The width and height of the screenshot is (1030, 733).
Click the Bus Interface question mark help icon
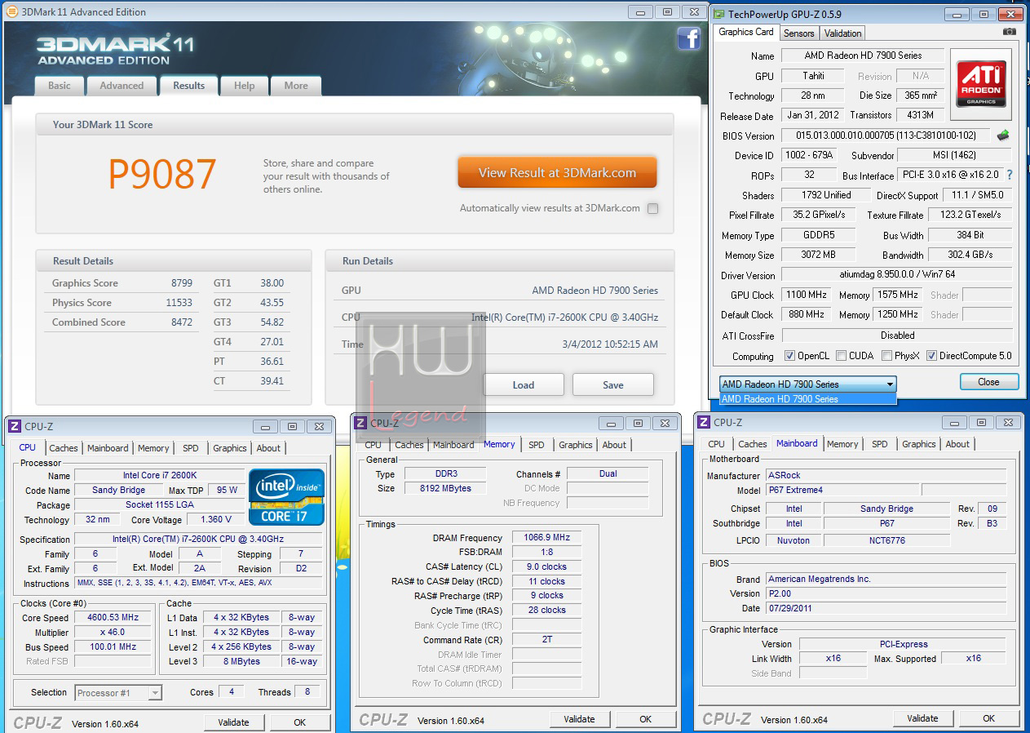pos(1010,175)
